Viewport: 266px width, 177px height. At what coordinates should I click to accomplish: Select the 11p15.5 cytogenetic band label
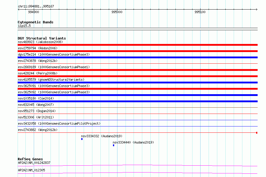click(x=24, y=26)
